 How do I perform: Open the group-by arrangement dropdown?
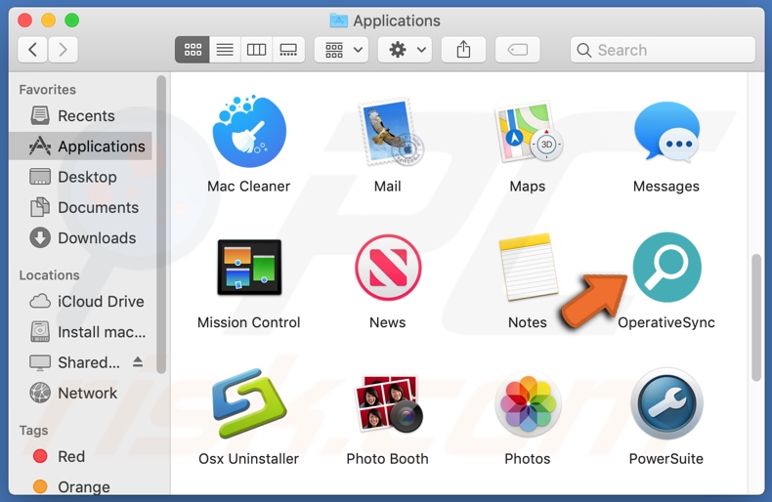342,50
